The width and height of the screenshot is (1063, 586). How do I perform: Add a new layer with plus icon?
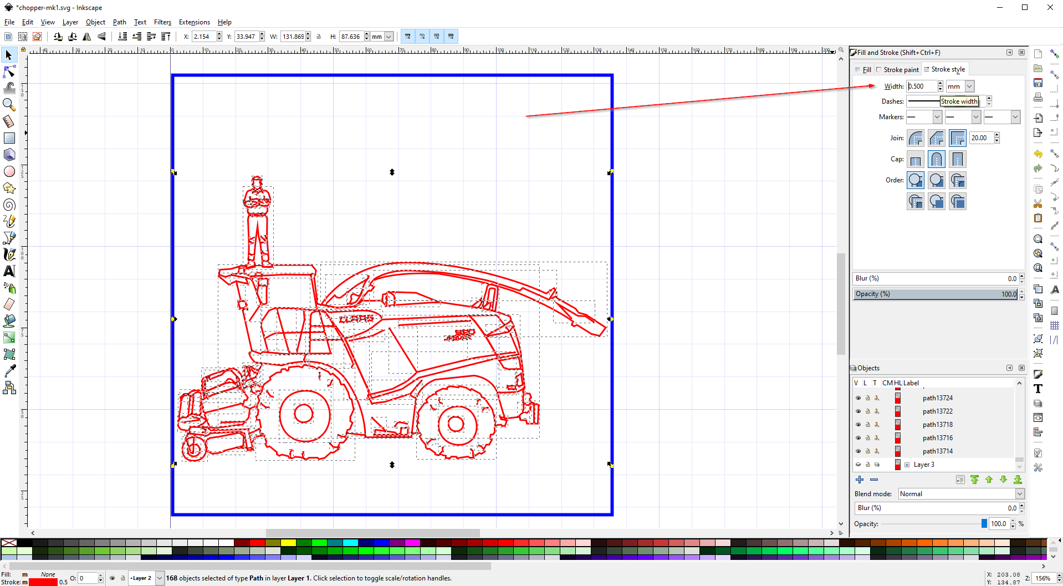click(859, 480)
